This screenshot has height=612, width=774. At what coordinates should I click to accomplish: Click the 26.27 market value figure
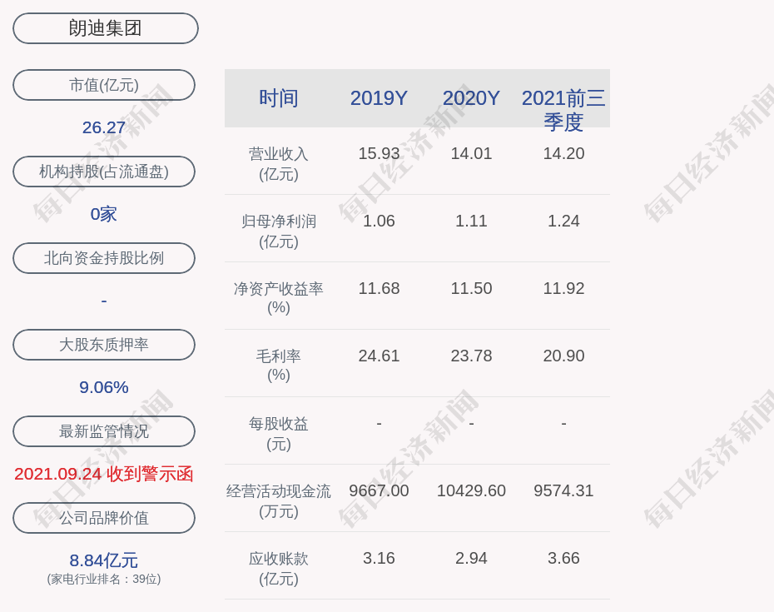click(104, 127)
